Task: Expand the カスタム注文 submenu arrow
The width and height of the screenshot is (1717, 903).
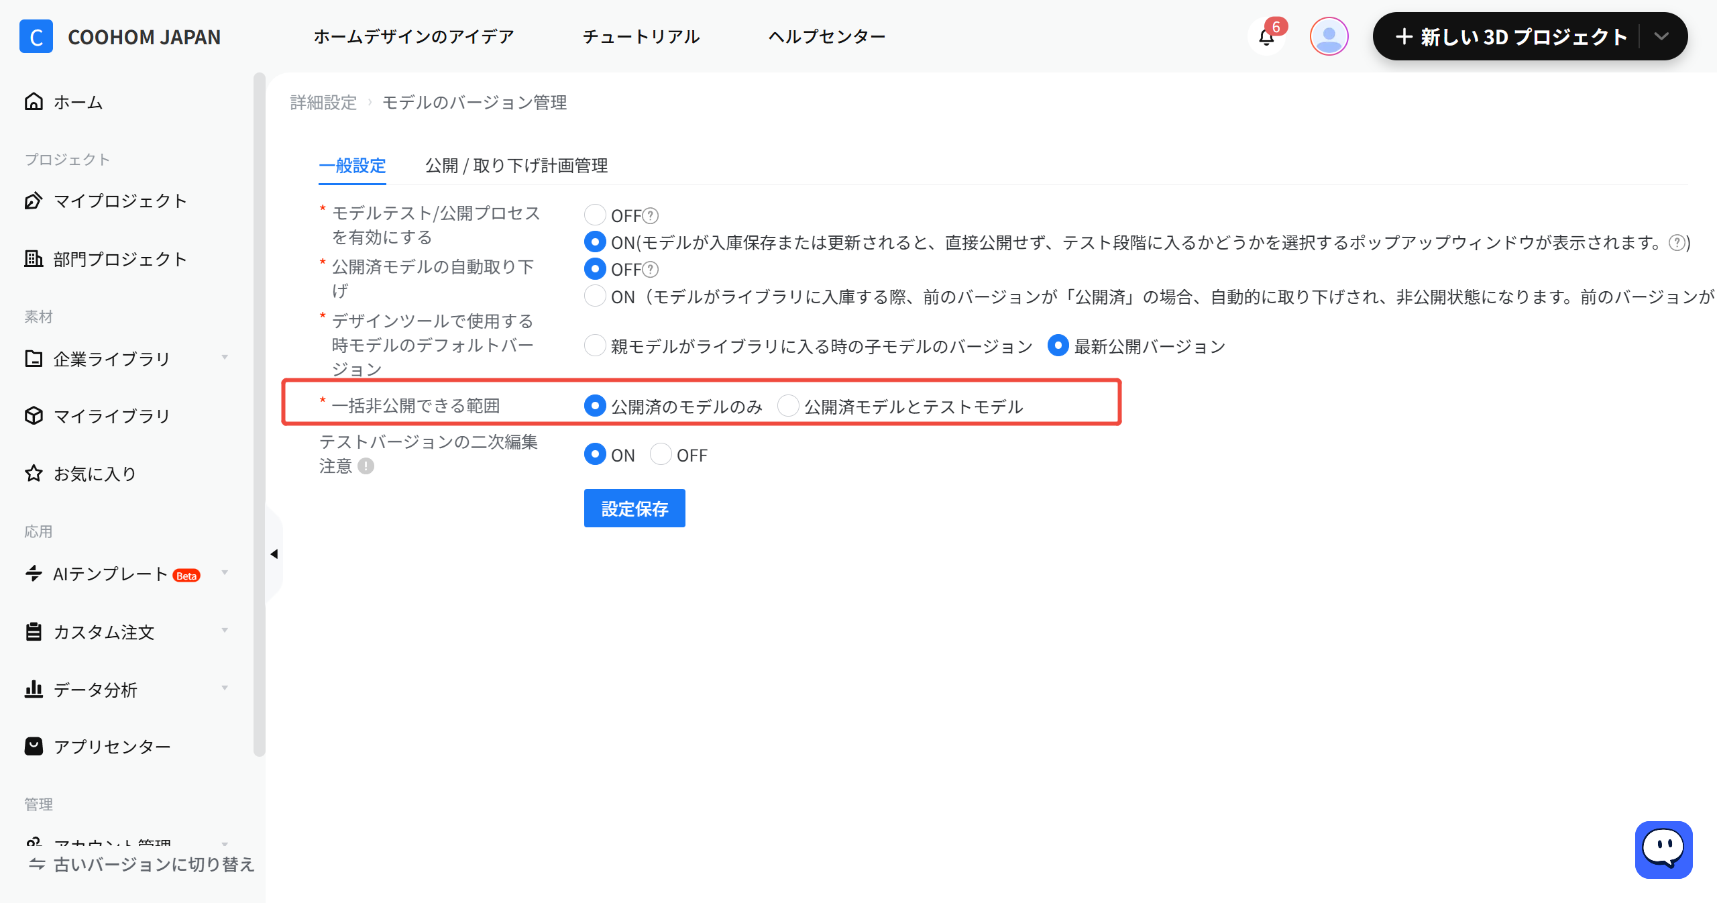Action: click(225, 631)
